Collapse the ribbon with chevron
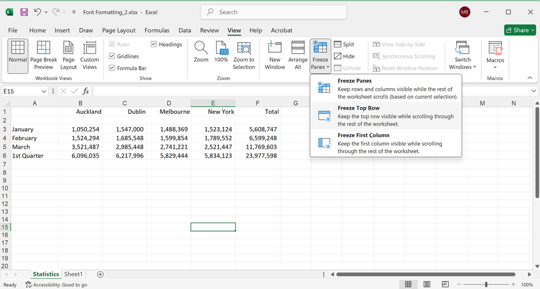Viewport: 540px width, 289px height. (529, 78)
